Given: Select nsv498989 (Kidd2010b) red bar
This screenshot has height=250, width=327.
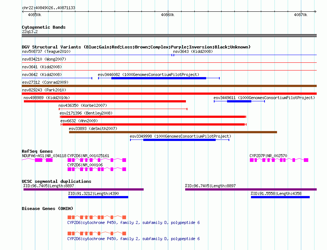Looking at the screenshot, I should (x=105, y=101).
